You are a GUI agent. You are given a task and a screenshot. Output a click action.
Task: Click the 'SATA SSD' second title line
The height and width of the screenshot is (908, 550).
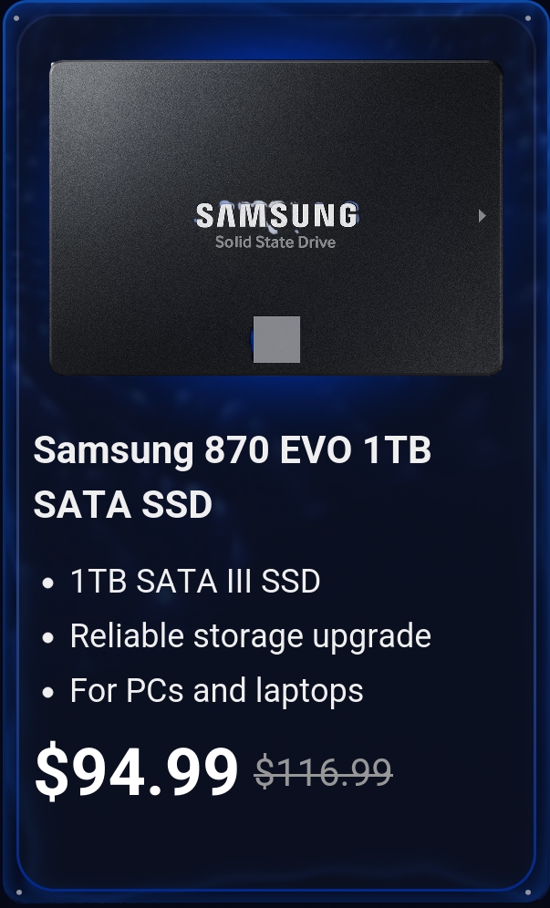tap(123, 504)
